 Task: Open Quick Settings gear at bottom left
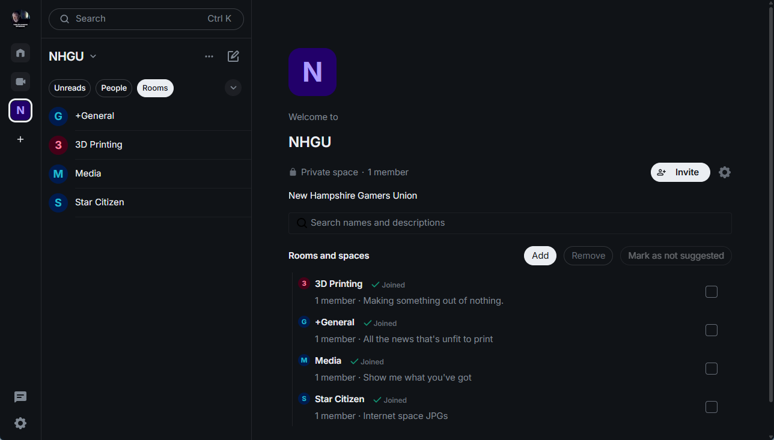pyautogui.click(x=20, y=423)
